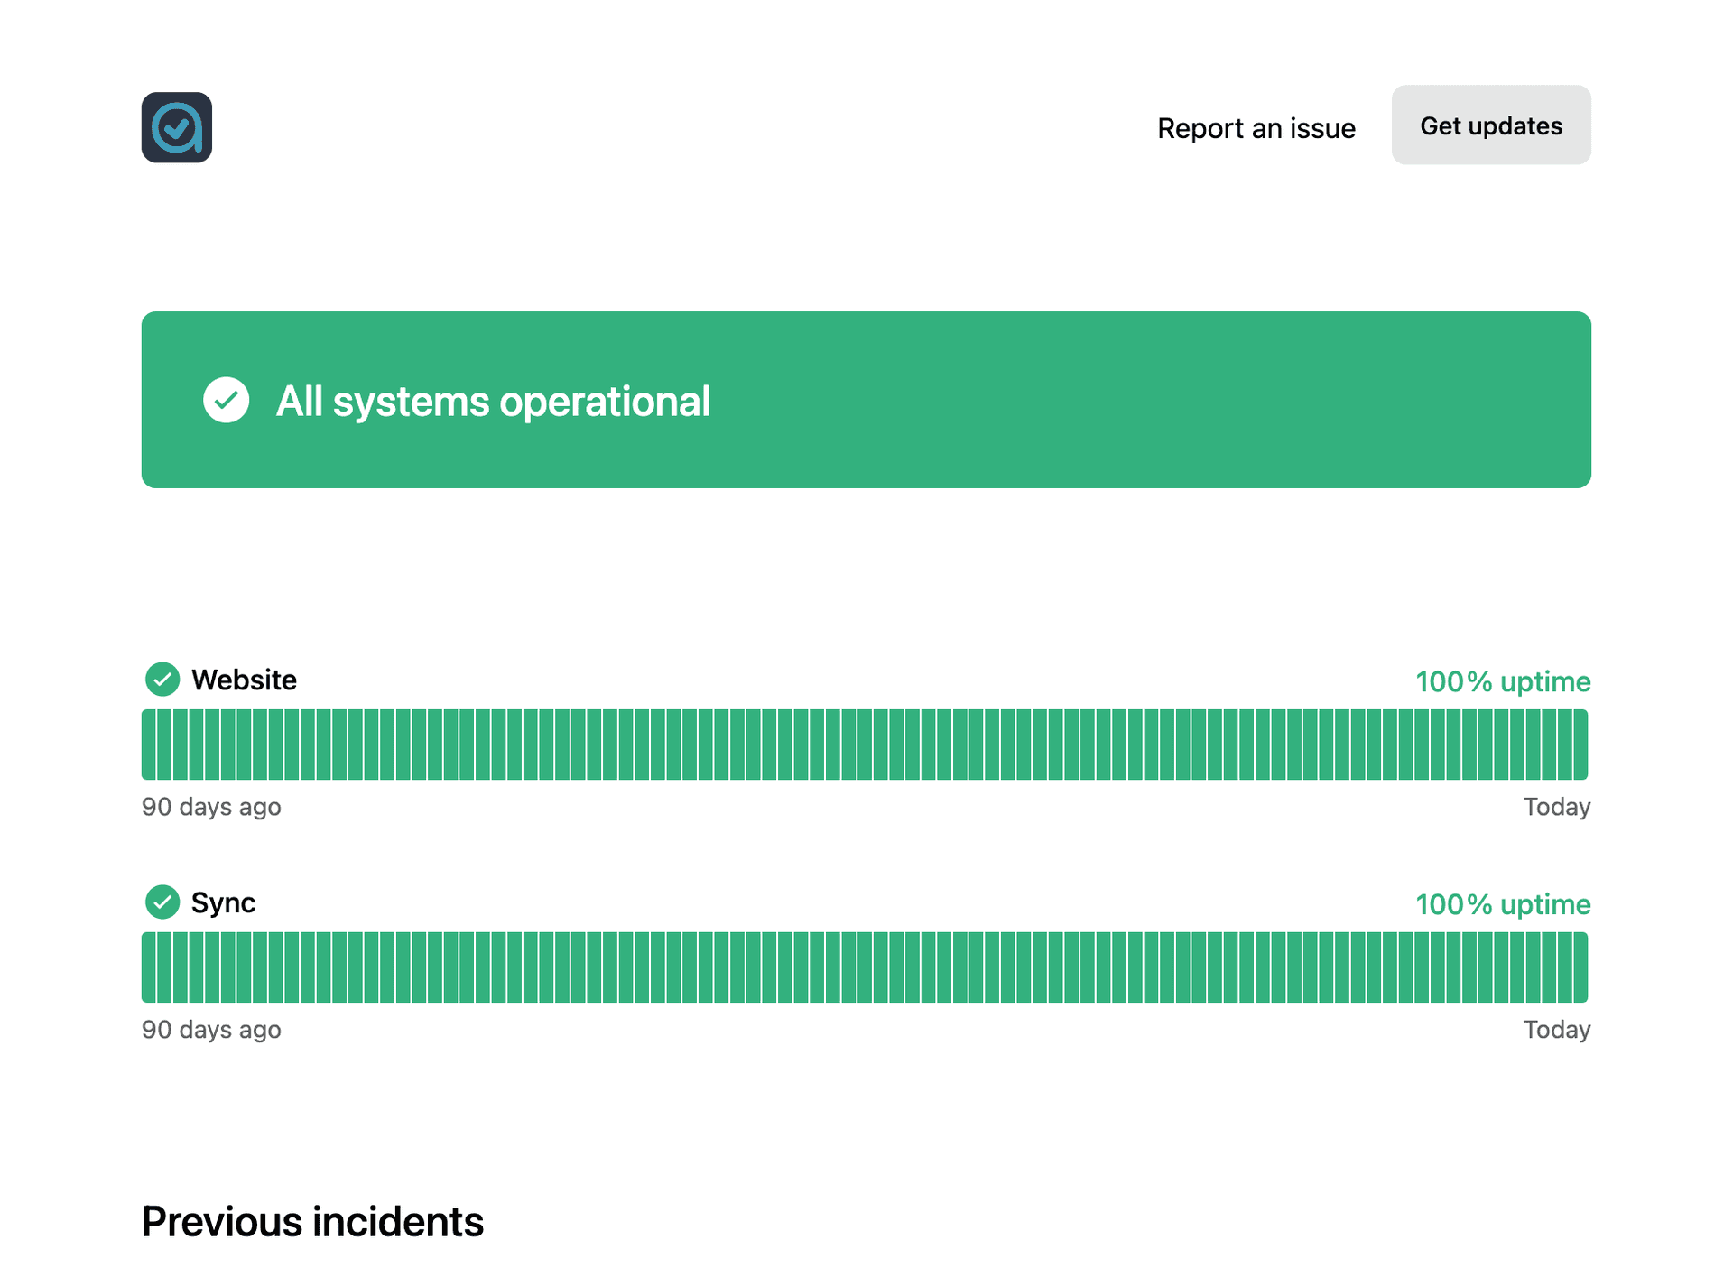Screen dimensions: 1733x1277
Task: Click the Today label under Website chart
Action: pos(1557,807)
